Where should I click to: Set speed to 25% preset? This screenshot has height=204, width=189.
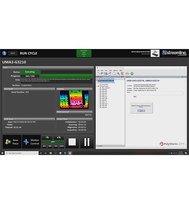[44, 146]
